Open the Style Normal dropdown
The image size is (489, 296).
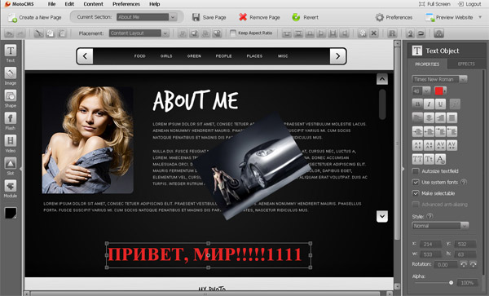[x=440, y=226]
